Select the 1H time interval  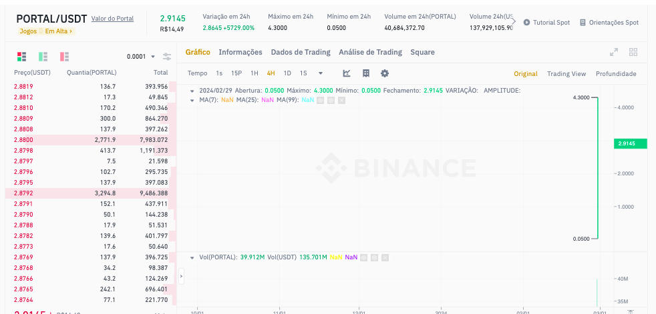pyautogui.click(x=255, y=73)
